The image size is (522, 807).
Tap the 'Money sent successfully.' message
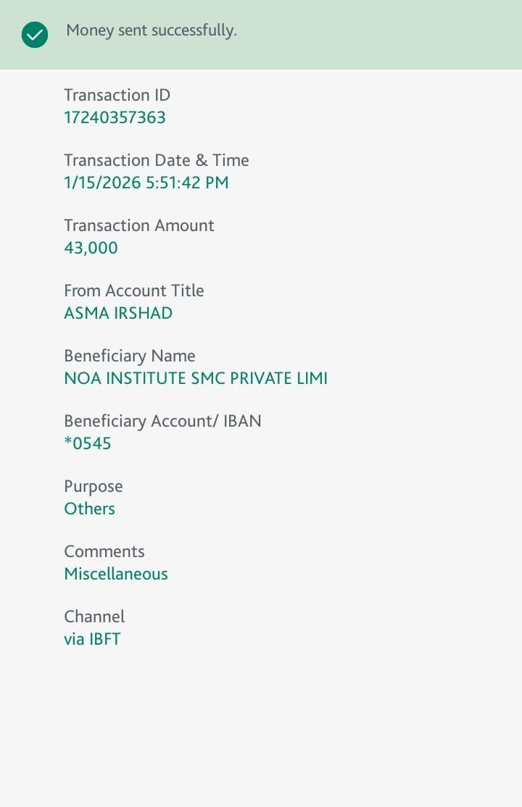coord(152,30)
